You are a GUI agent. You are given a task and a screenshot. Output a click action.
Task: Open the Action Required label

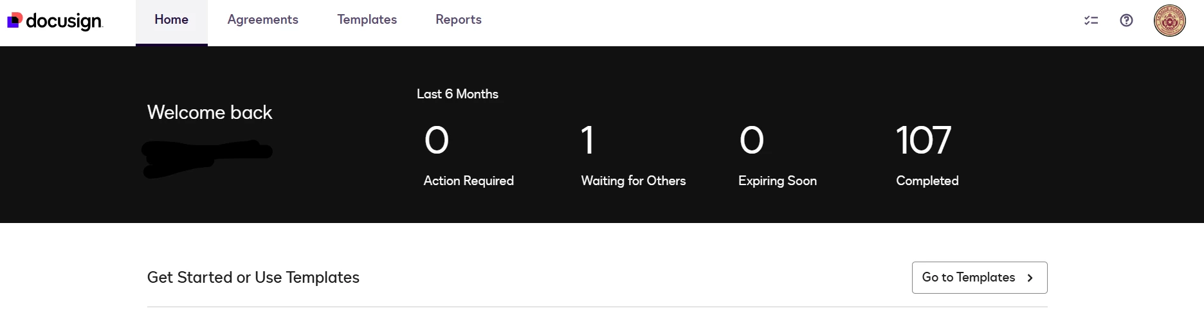coord(468,181)
